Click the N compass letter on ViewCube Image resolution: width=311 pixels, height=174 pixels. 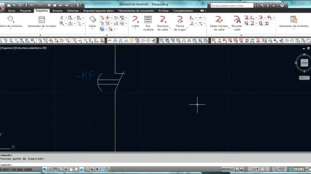pyautogui.click(x=305, y=55)
